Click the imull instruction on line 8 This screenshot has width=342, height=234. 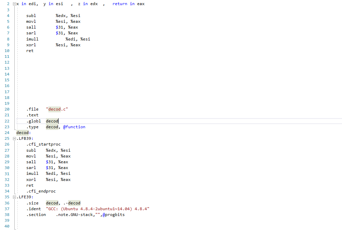pos(32,39)
